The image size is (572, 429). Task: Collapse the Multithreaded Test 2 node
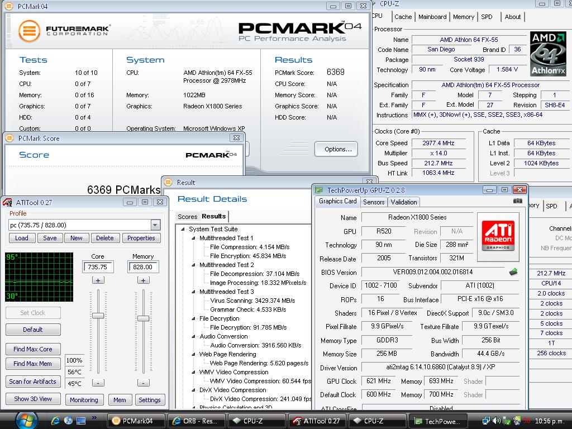pyautogui.click(x=193, y=265)
